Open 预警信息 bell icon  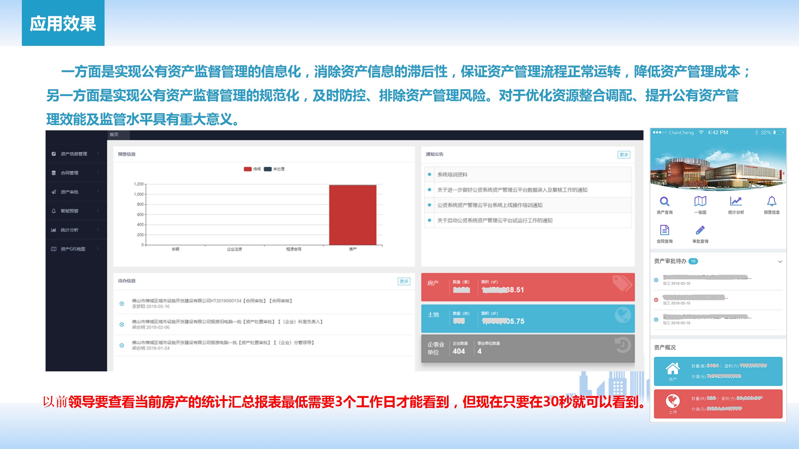[772, 202]
